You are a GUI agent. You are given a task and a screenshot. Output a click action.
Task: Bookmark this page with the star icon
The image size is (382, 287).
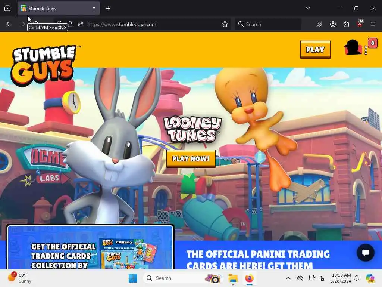[x=225, y=24]
